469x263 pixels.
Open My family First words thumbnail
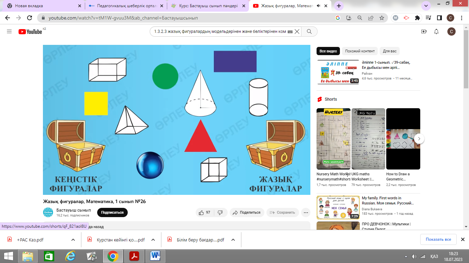click(x=338, y=208)
